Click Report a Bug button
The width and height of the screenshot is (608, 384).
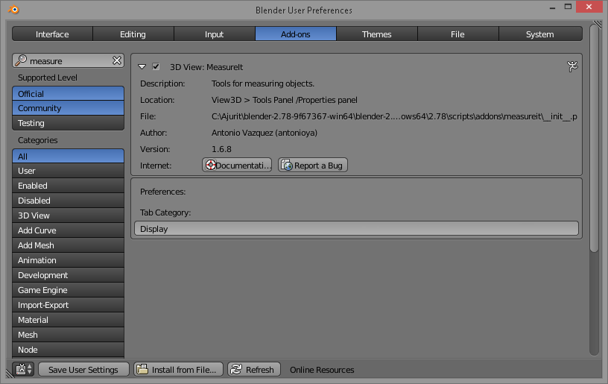coord(312,166)
